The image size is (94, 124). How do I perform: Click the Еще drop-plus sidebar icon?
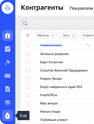(7, 116)
